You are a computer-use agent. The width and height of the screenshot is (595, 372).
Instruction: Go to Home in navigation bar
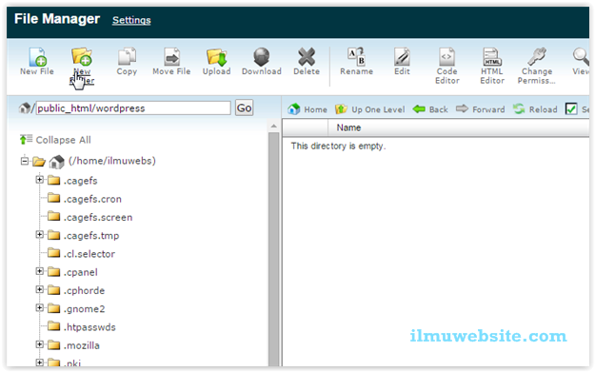(307, 109)
